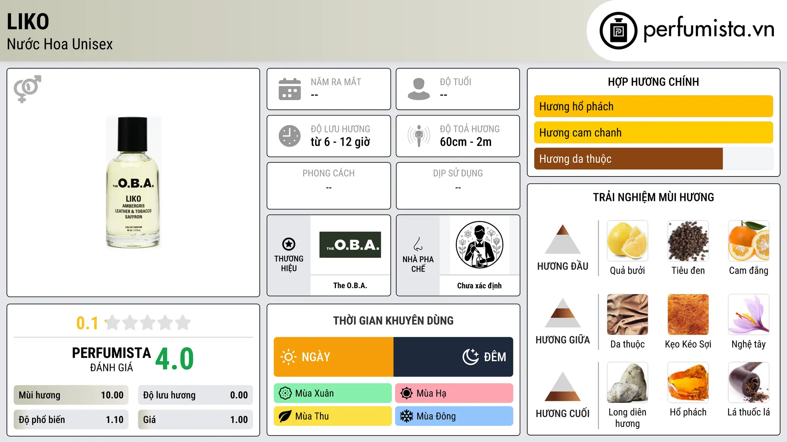The width and height of the screenshot is (787, 442).
Task: Click the Chưa xác định perfumer label
Action: (x=479, y=285)
